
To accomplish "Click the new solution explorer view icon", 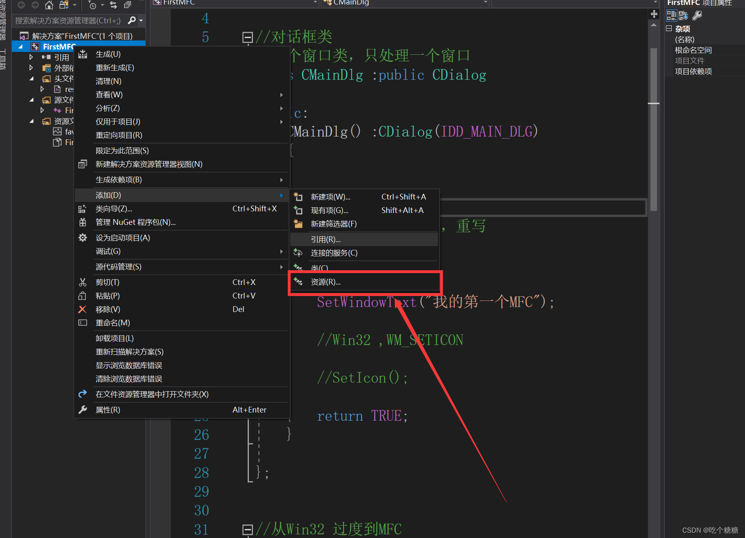I will coord(83,164).
